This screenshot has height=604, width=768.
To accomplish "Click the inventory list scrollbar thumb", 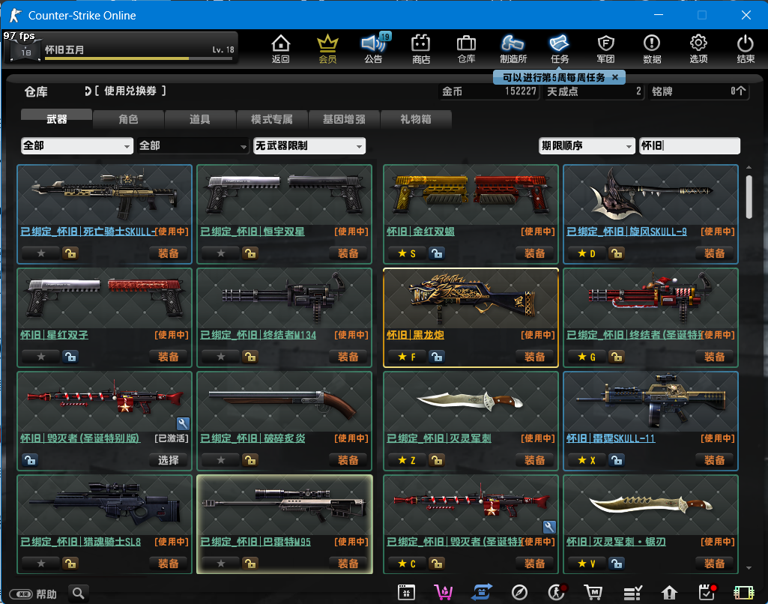I will coord(749,197).
